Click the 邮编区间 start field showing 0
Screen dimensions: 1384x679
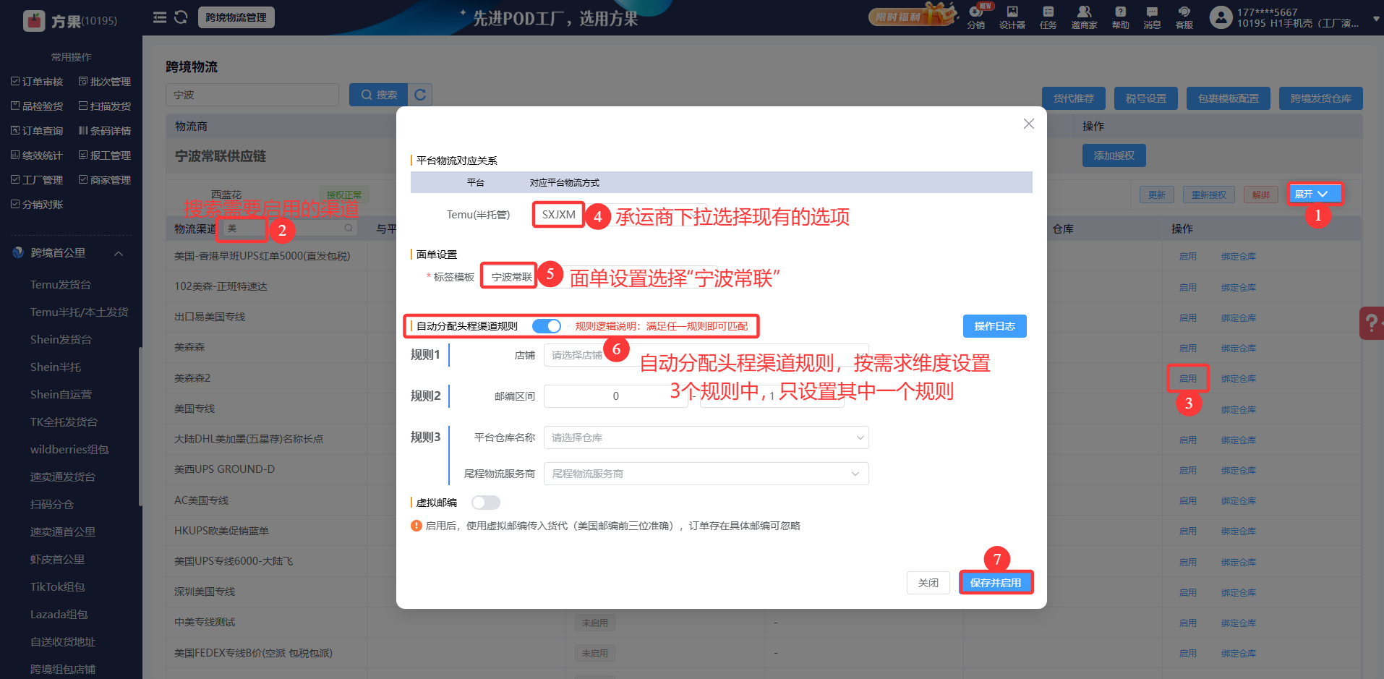click(616, 396)
